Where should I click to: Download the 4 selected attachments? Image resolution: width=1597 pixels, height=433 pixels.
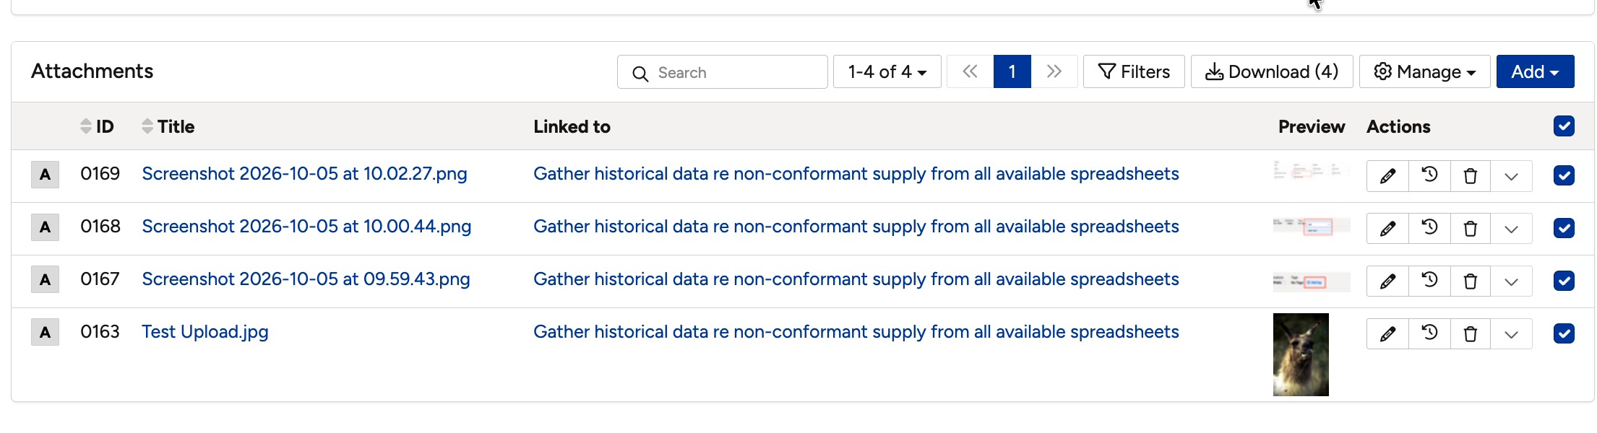tap(1272, 71)
